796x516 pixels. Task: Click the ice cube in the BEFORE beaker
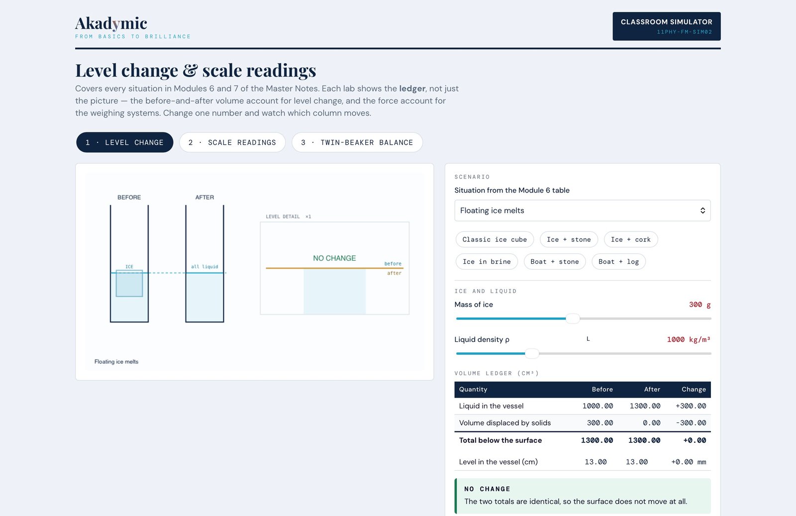[x=129, y=284]
